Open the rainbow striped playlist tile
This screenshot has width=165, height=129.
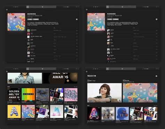(x=28, y=94)
